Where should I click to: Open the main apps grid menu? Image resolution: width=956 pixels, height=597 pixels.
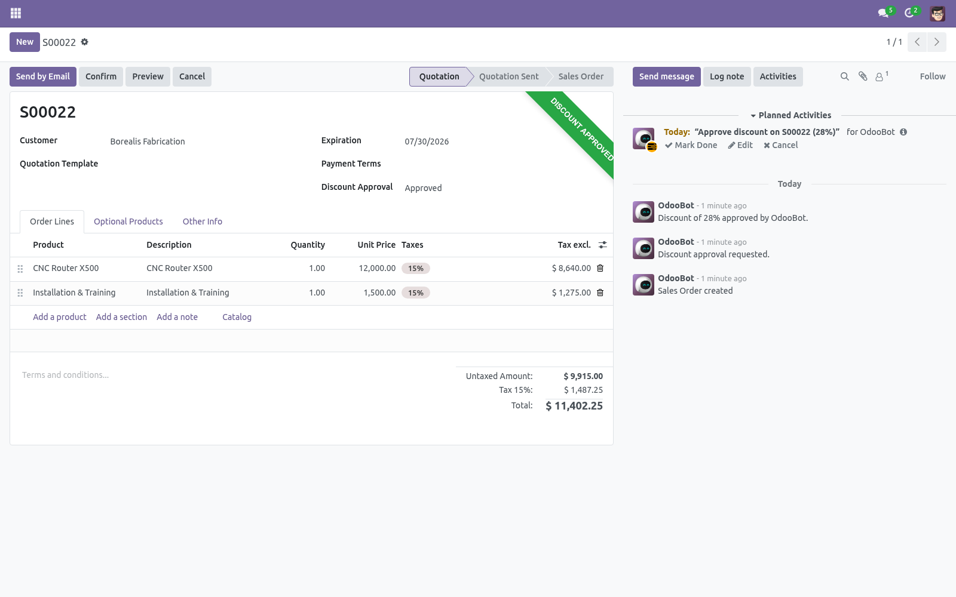point(16,13)
